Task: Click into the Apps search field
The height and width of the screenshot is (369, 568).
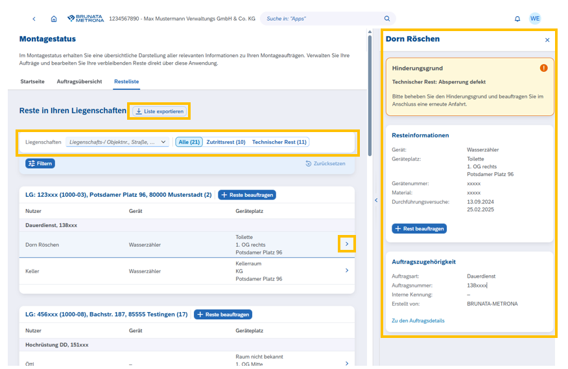Action: (321, 19)
